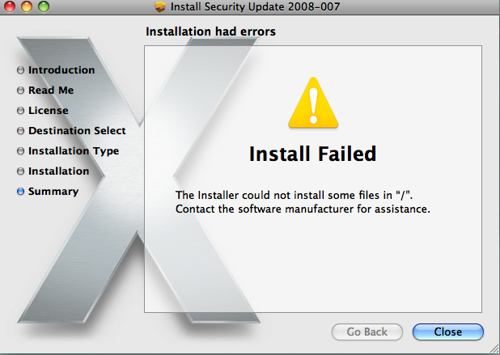Click the Introduction step bullet
The width and height of the screenshot is (500, 355).
[x=20, y=70]
